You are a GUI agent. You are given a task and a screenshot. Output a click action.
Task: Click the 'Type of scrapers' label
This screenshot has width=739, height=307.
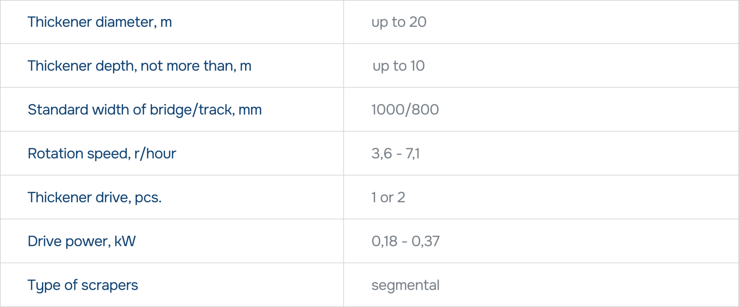coord(83,285)
